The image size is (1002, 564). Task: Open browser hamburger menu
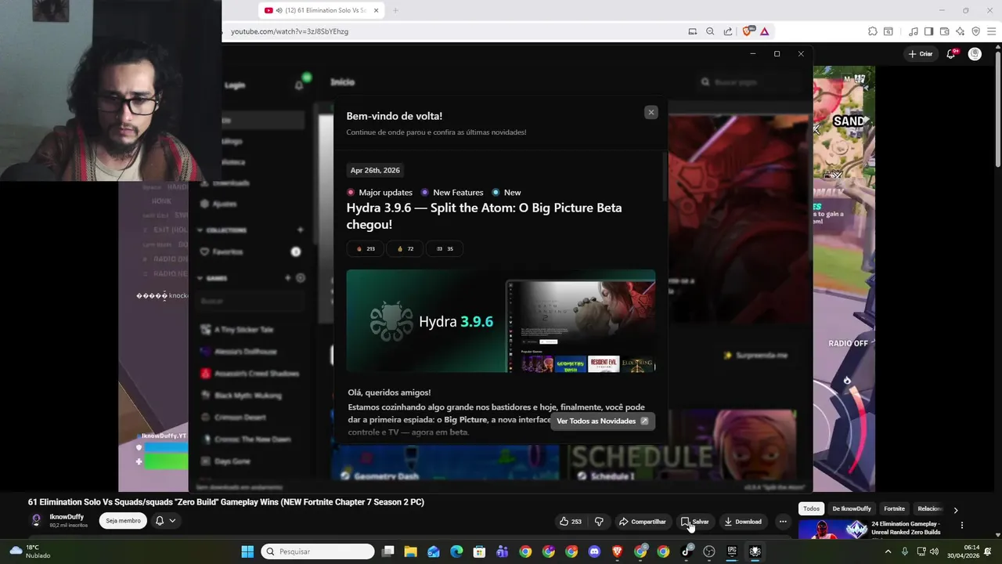click(x=990, y=31)
